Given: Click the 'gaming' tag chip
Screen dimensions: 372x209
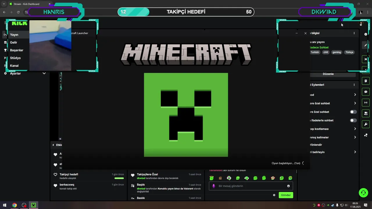Looking at the screenshot, I should click(337, 52).
